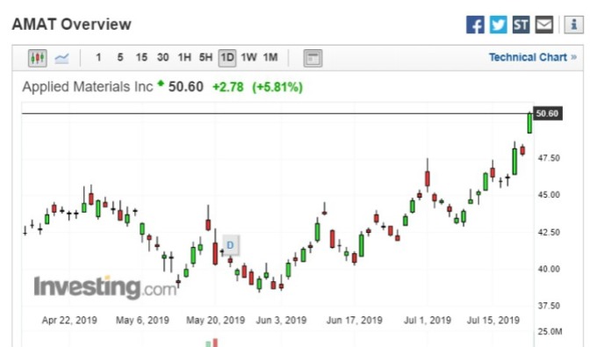Share on StockTwits icon
The image size is (597, 347).
pos(521,25)
